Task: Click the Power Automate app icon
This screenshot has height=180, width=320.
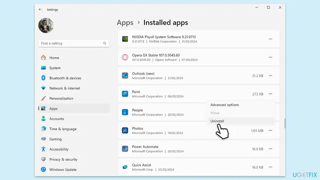Action: (125, 149)
